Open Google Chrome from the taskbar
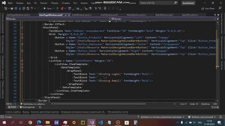 (30, 122)
